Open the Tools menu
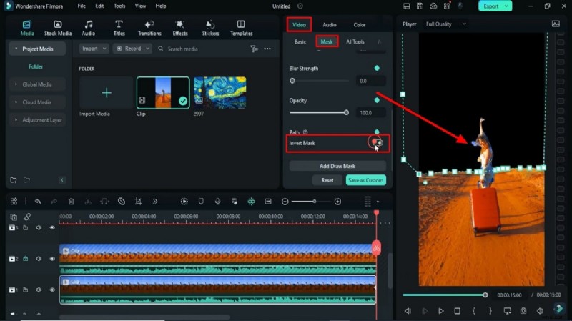This screenshot has width=572, height=321. [119, 6]
